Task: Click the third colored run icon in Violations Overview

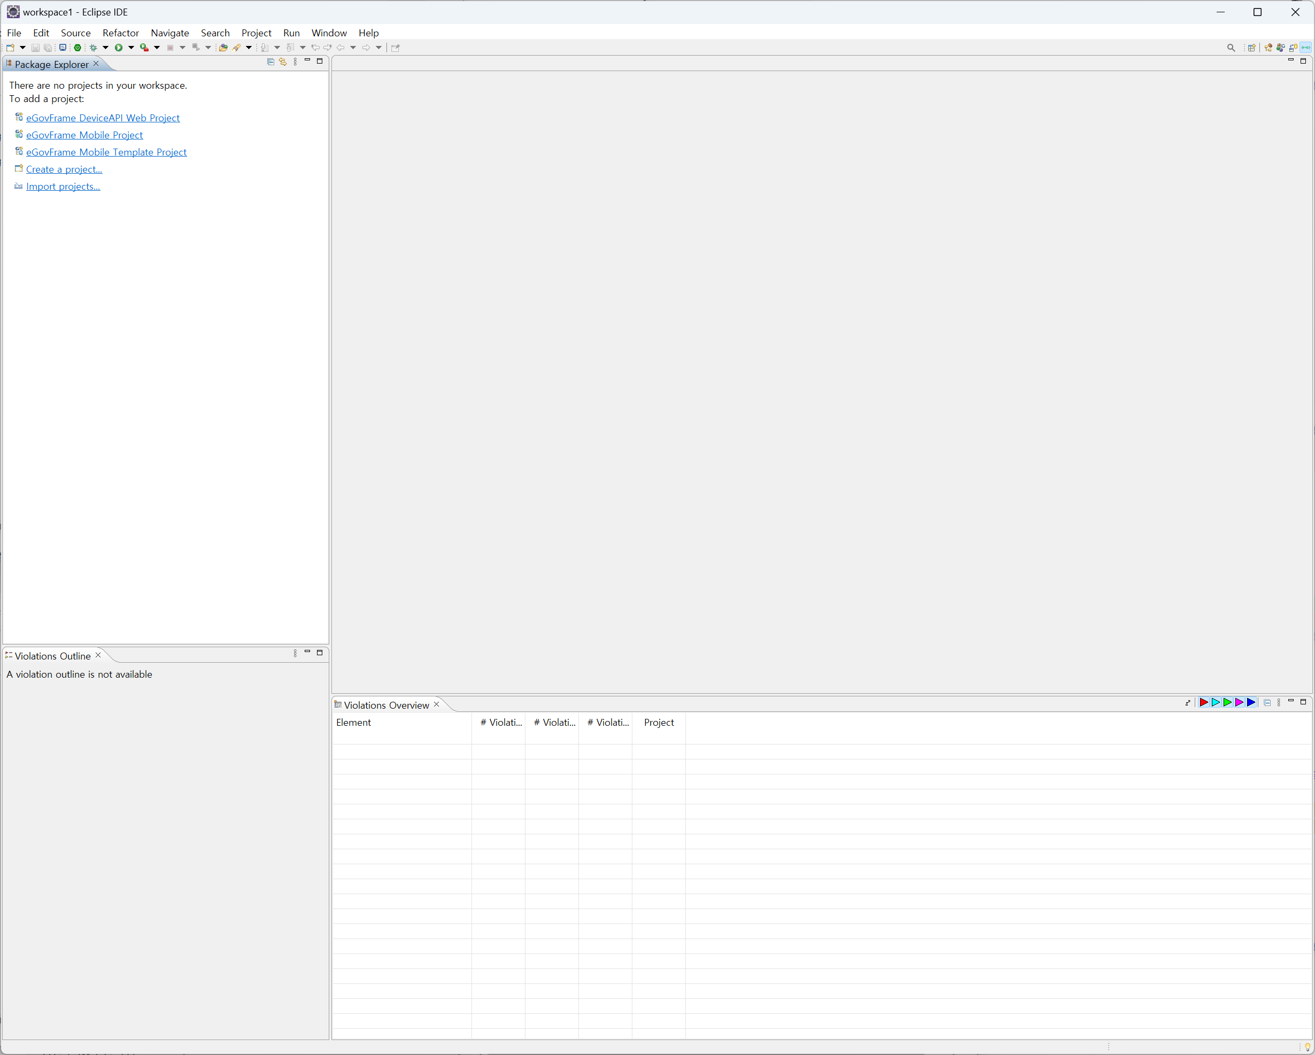Action: 1226,702
